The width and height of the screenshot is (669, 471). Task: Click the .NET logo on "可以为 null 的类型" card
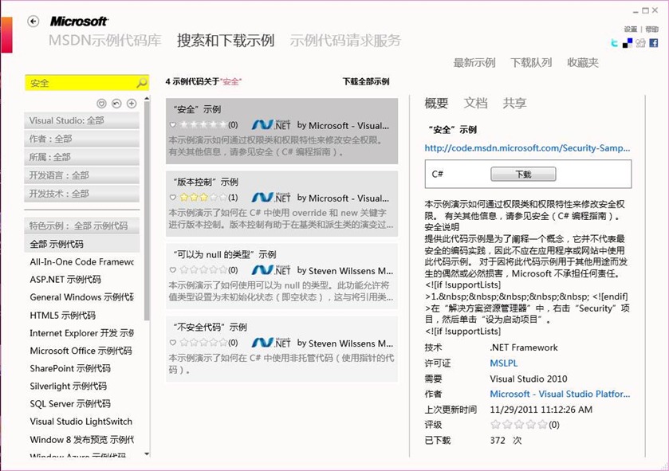pyautogui.click(x=271, y=270)
